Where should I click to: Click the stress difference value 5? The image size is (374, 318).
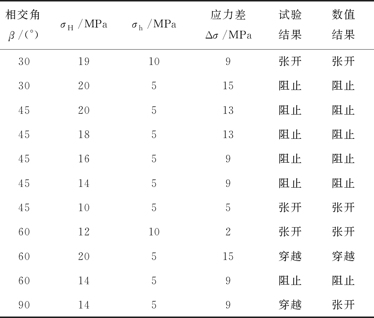pos(228,207)
